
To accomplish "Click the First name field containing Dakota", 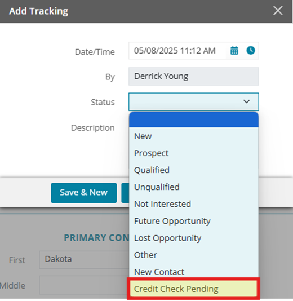I will (x=85, y=259).
